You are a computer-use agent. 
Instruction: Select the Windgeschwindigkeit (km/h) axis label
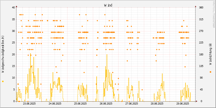[x=3, y=54]
